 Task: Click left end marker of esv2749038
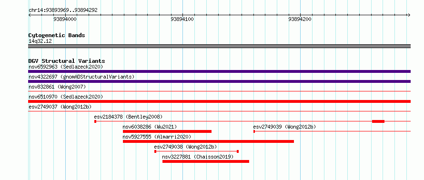coord(155,151)
